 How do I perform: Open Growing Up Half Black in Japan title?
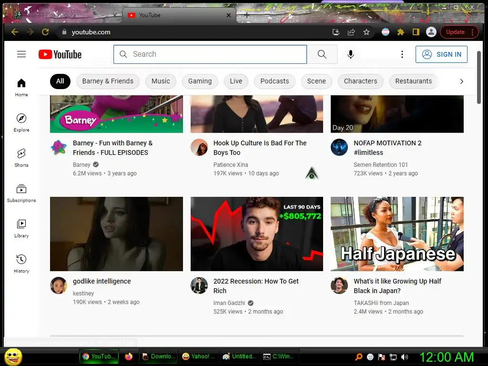(397, 286)
